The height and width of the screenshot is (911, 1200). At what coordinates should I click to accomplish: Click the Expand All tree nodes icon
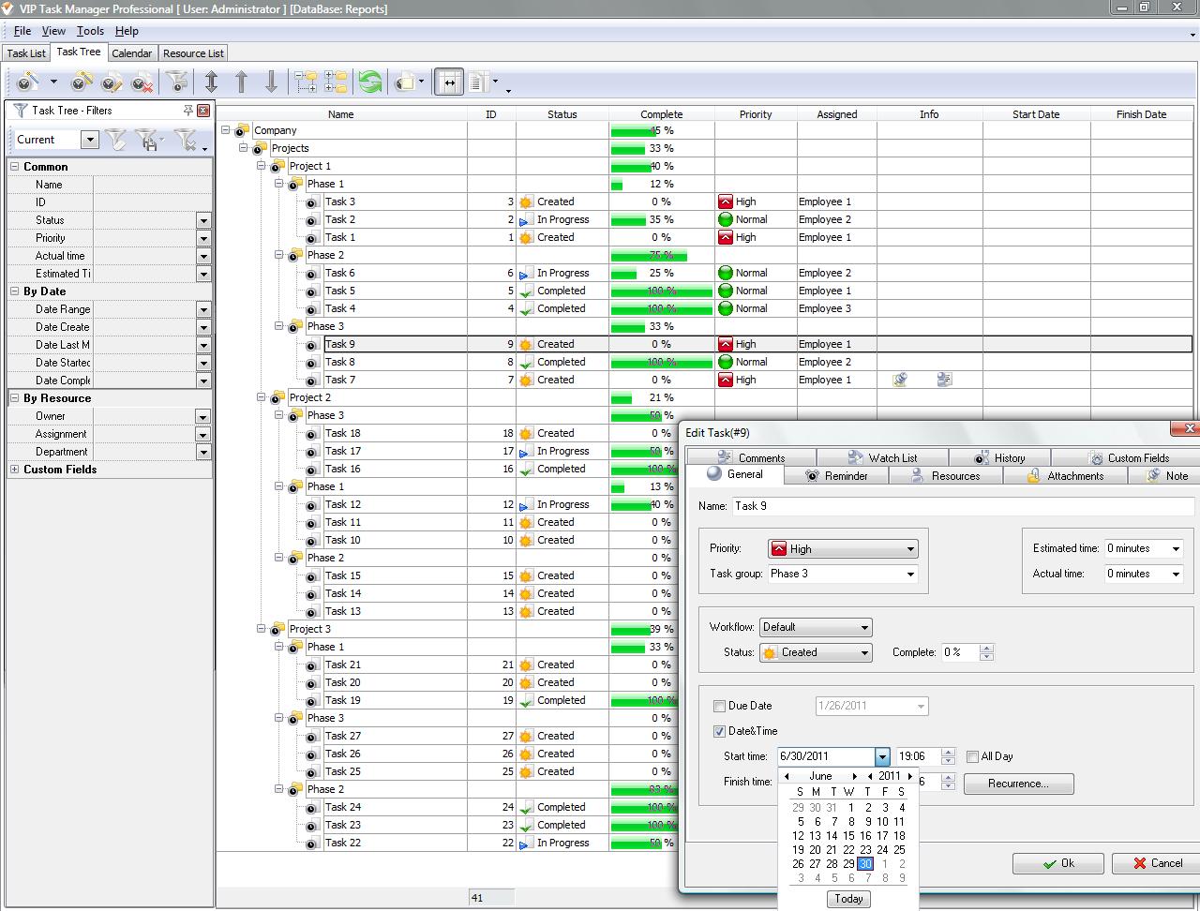pos(306,82)
